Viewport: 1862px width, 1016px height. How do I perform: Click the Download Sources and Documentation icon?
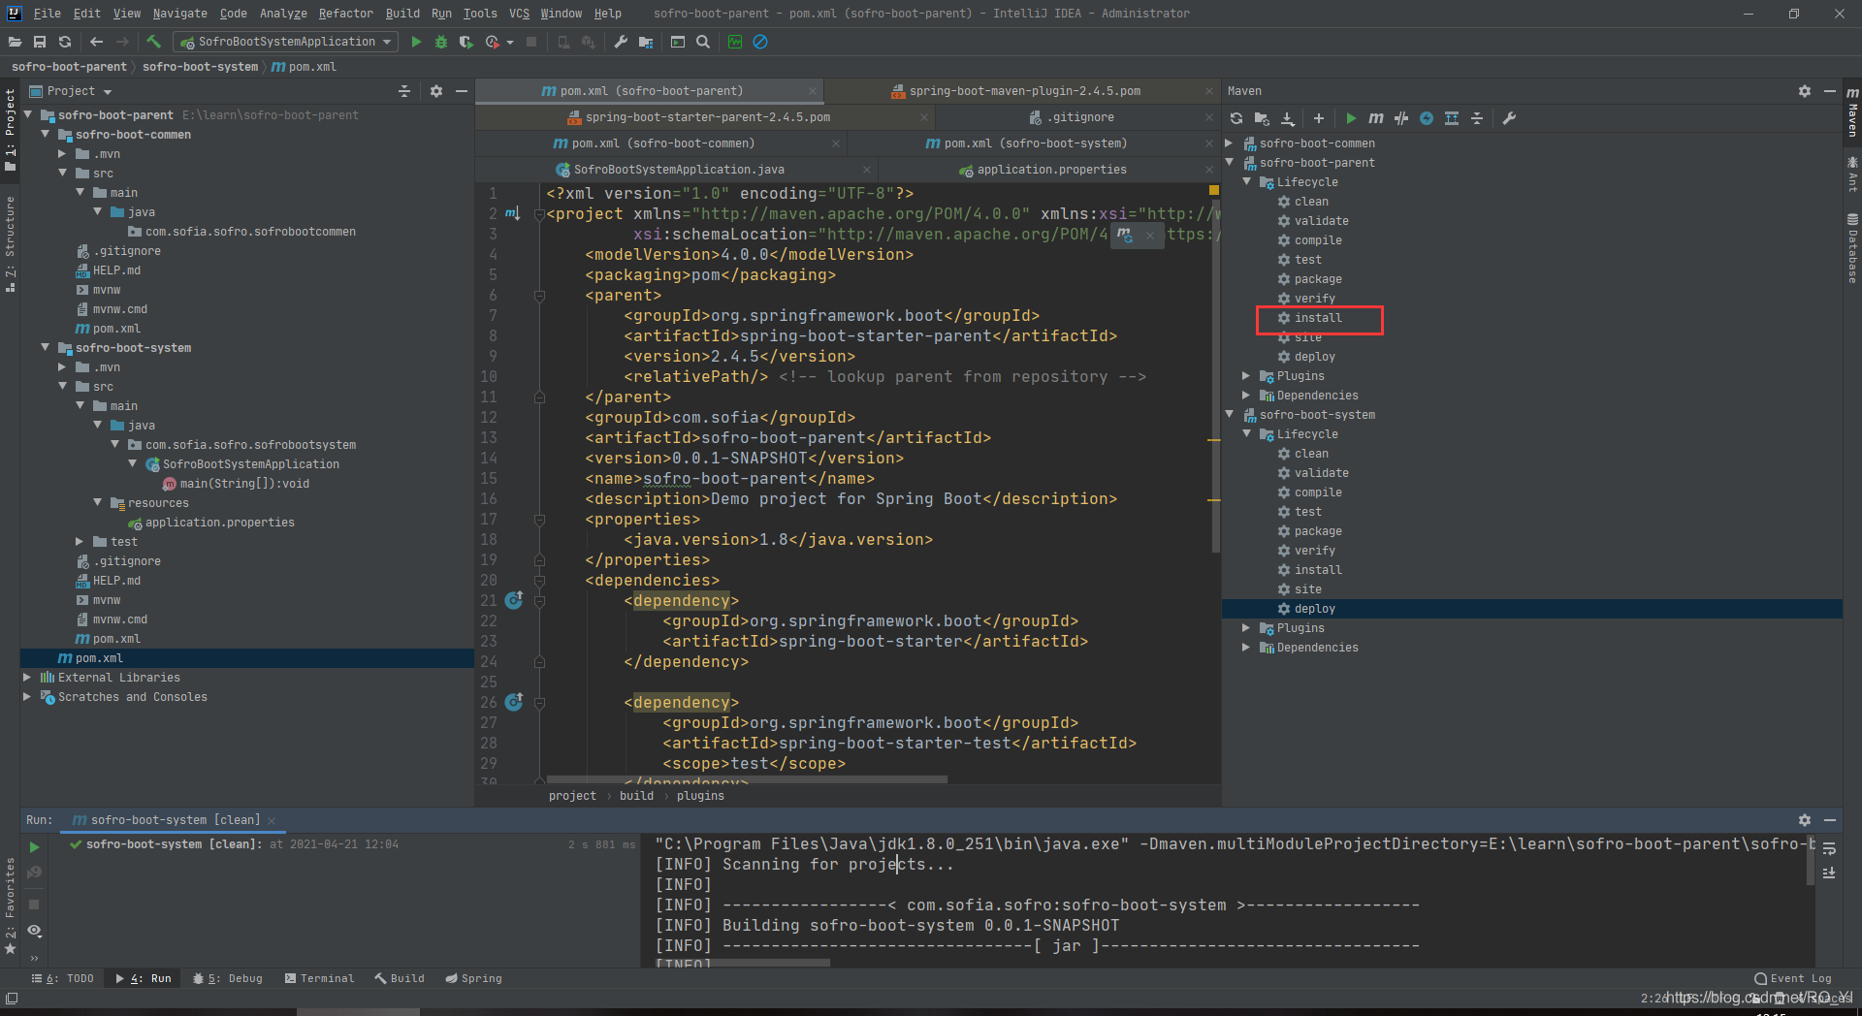[1288, 118]
